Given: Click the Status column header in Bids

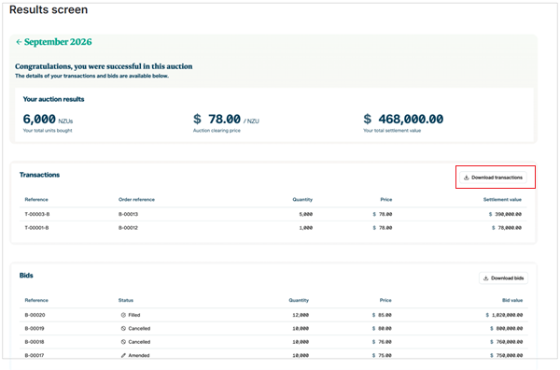Looking at the screenshot, I should pyautogui.click(x=126, y=301).
